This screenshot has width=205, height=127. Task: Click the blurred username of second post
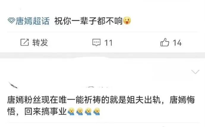[99, 87]
